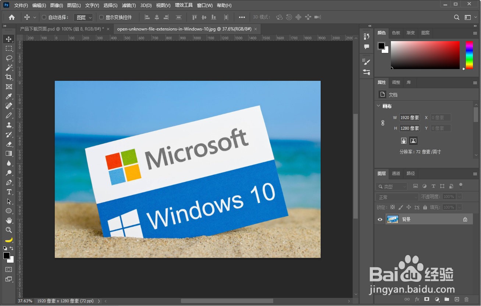Swap foreground and background colors

(12, 249)
